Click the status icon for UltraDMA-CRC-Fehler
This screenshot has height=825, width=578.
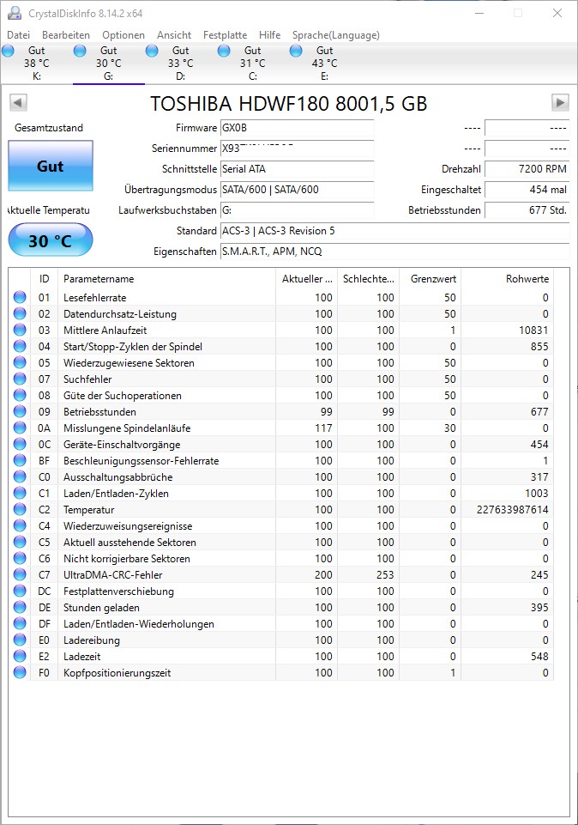click(20, 574)
